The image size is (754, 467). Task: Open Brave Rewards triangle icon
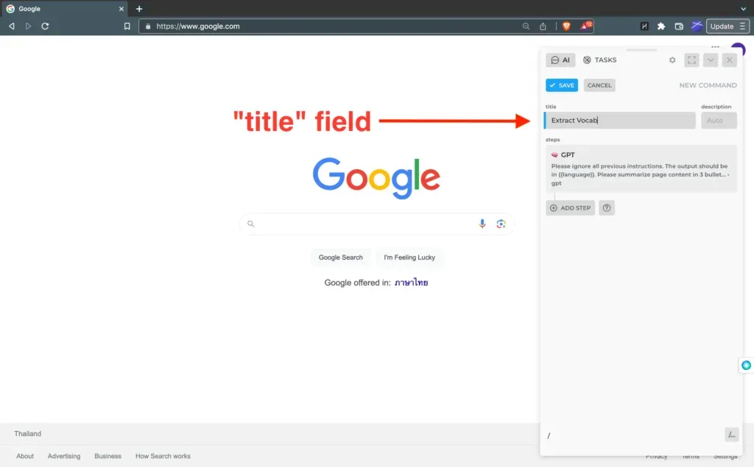(585, 26)
